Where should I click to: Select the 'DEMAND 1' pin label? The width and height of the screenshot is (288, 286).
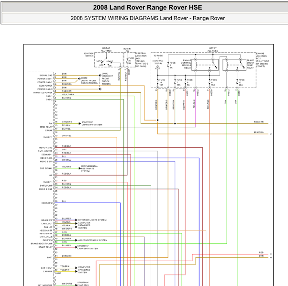(47, 155)
